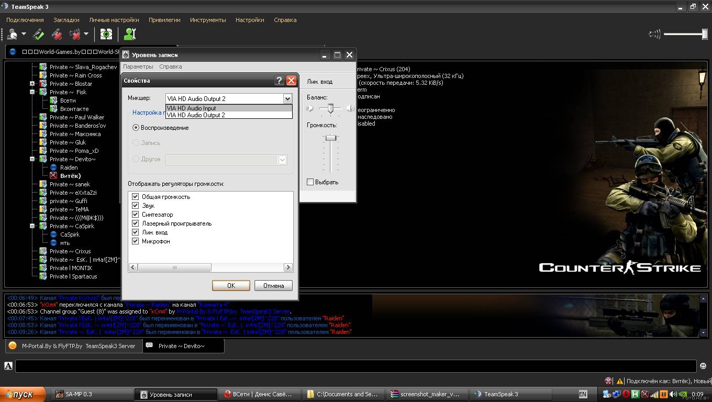Viewport: 712px width, 402px height.
Task: Collapse the Private ~ CaSpirk channel
Action: (32, 226)
